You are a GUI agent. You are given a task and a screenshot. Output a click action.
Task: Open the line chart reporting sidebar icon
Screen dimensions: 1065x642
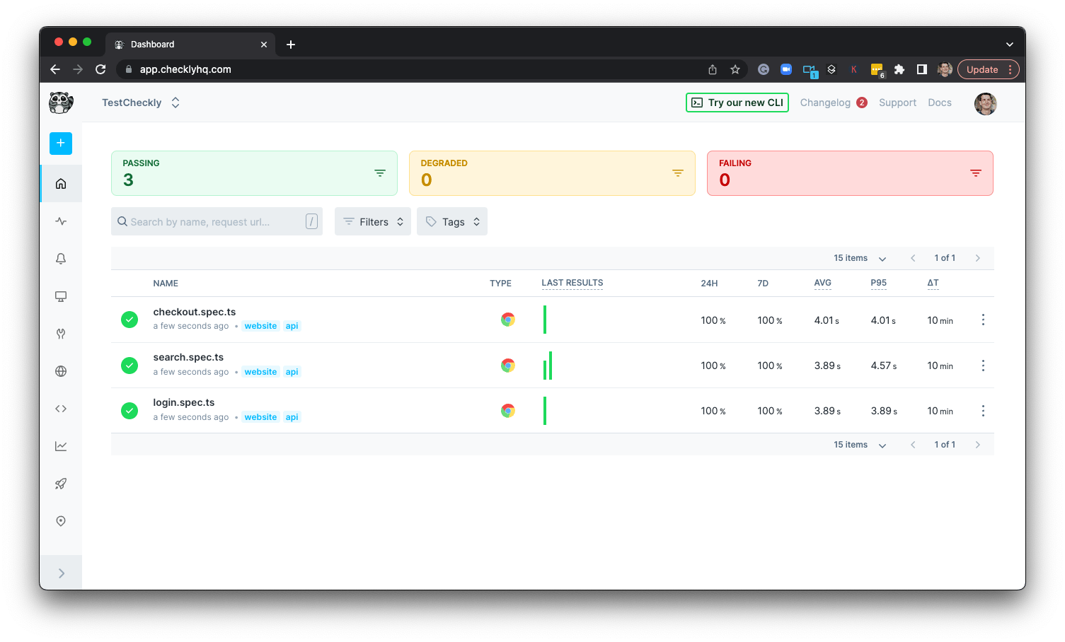pos(61,446)
